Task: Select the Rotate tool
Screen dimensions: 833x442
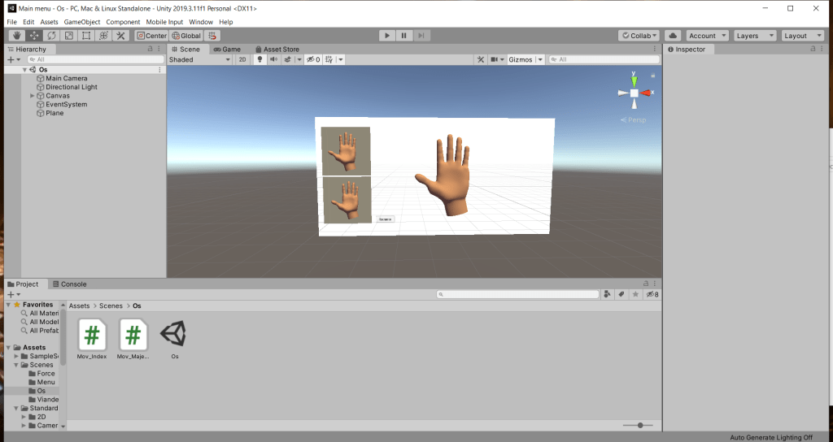Action: pyautogui.click(x=51, y=36)
